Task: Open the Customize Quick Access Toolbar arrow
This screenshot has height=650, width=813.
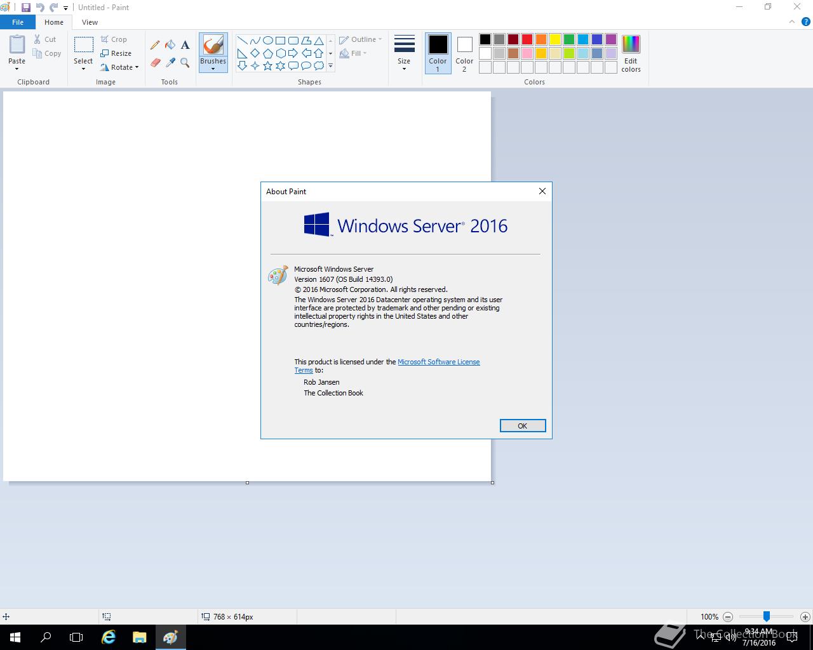Action: tap(65, 8)
